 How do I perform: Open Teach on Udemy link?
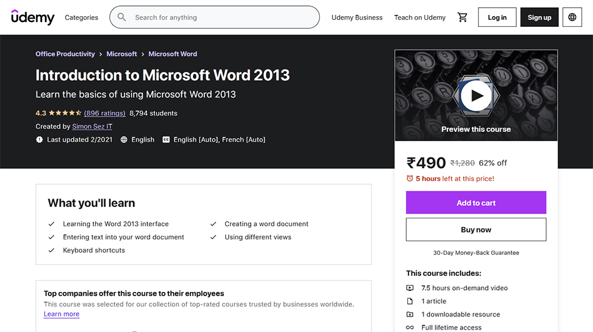click(419, 17)
